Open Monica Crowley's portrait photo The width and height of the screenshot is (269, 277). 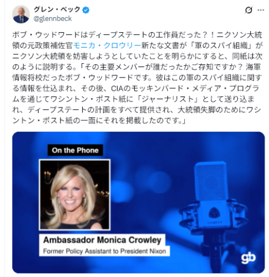click(x=75, y=195)
